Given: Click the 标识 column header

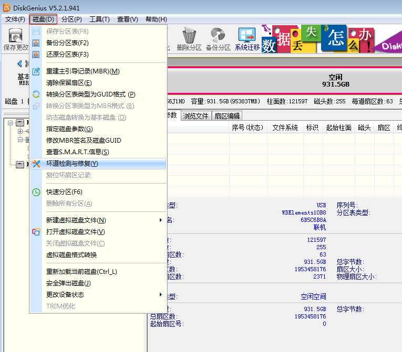Looking at the screenshot, I should pyautogui.click(x=313, y=128).
